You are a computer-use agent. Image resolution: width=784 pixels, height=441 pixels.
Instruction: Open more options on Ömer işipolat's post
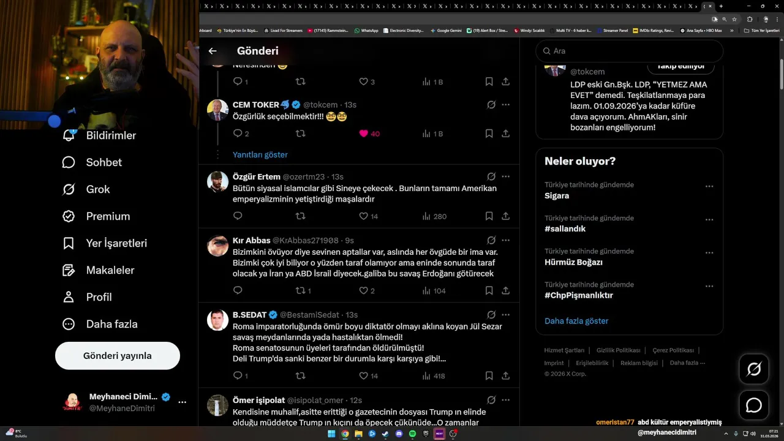click(x=506, y=400)
